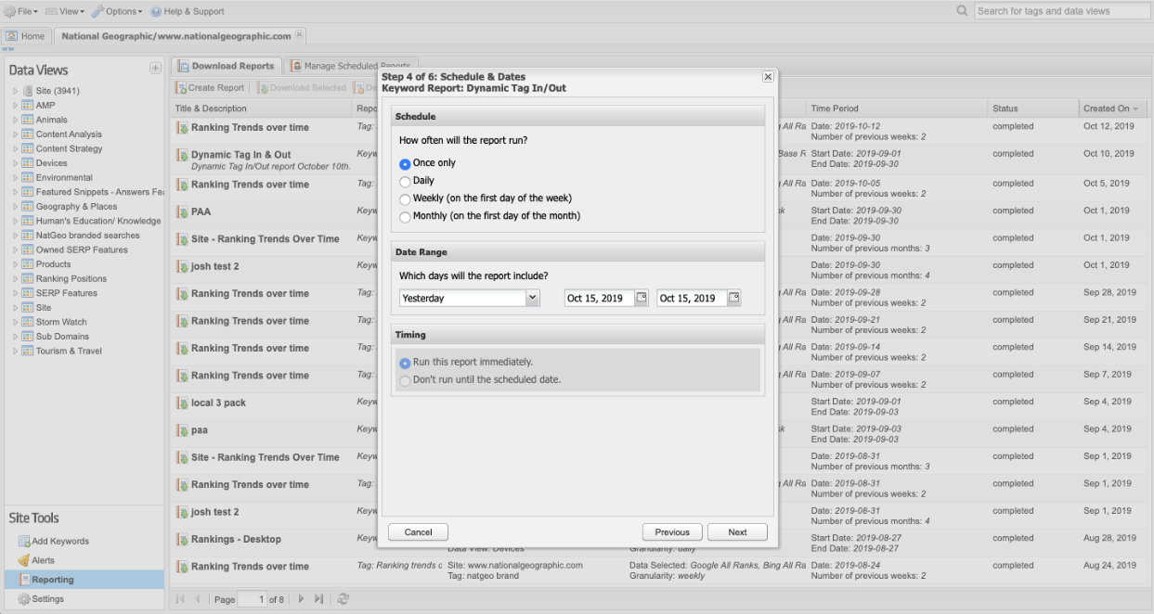
Task: Click the Next button in wizard
Action: [737, 532]
